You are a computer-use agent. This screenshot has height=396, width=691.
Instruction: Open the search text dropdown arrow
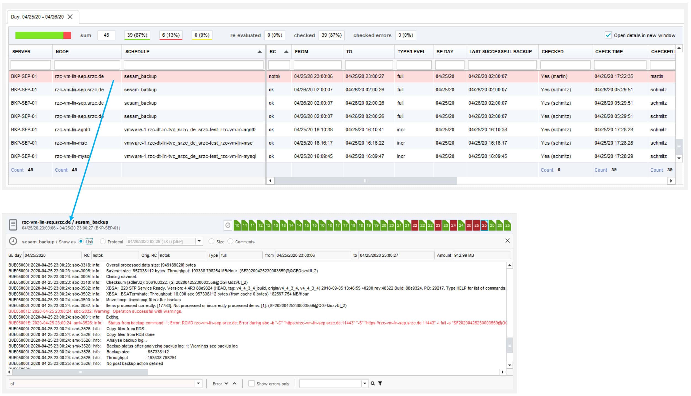[365, 383]
